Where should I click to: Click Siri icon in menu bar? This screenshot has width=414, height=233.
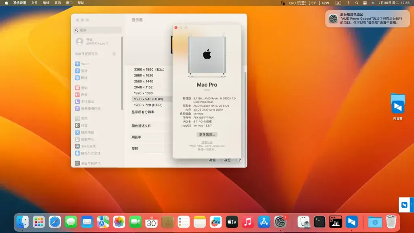coord(373,3)
